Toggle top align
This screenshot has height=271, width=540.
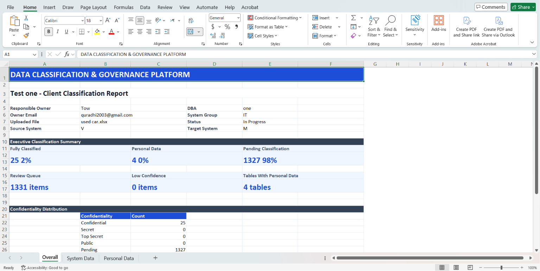coord(131,20)
